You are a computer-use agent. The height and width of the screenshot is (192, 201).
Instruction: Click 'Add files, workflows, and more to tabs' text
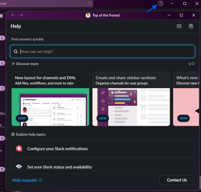[44, 83]
